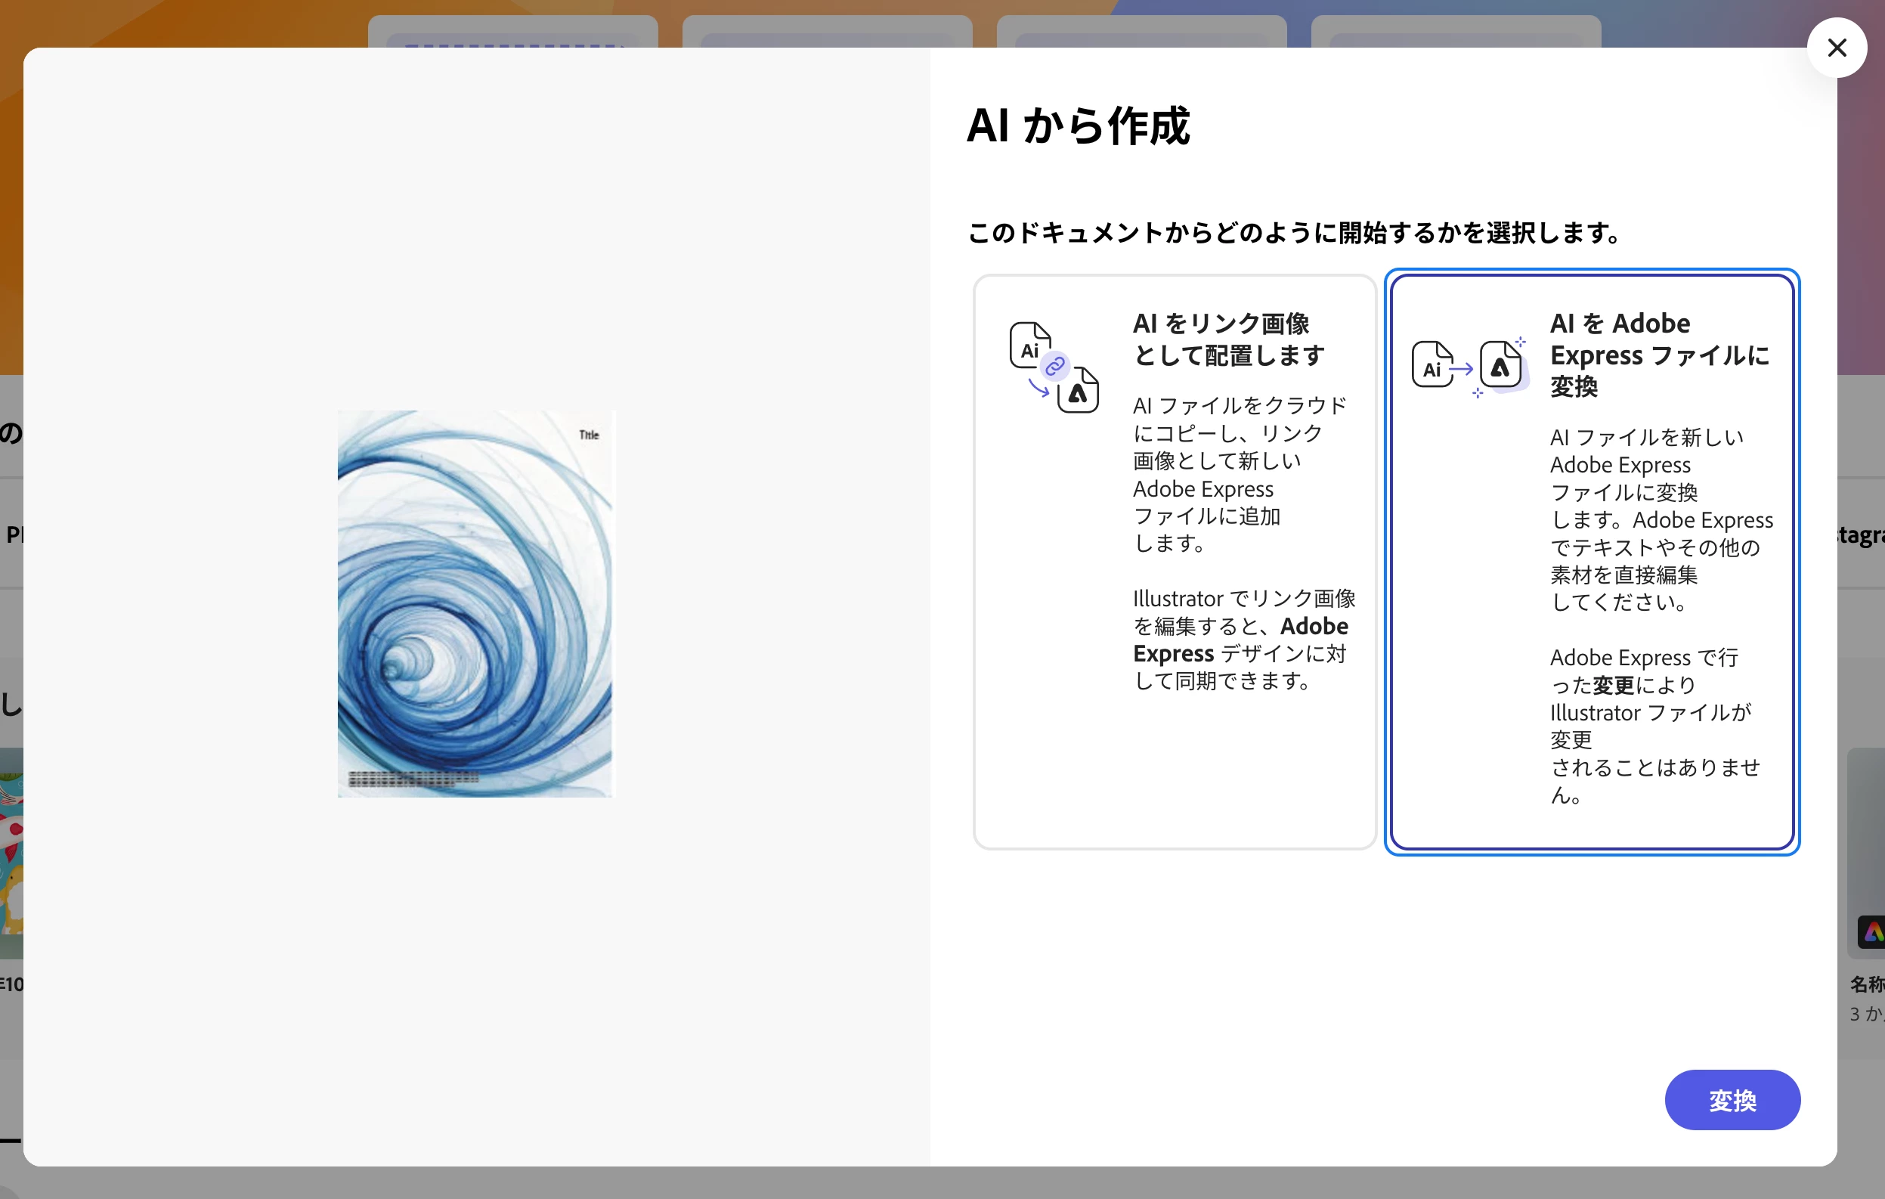This screenshot has width=1885, height=1199.
Task: Click the Title text in the preview
Action: 589,435
